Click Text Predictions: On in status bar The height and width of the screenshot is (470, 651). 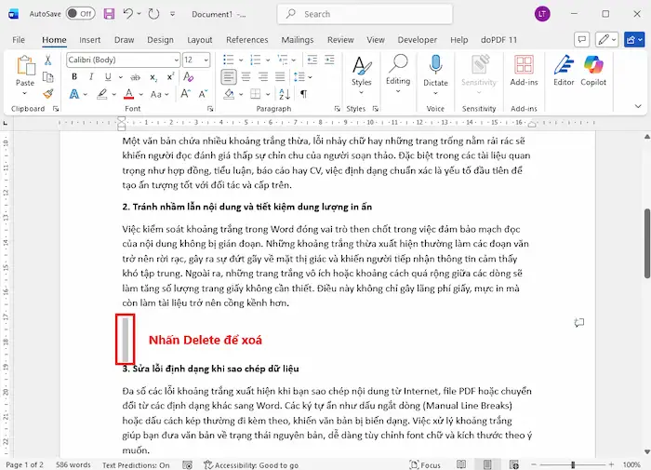coord(136,464)
